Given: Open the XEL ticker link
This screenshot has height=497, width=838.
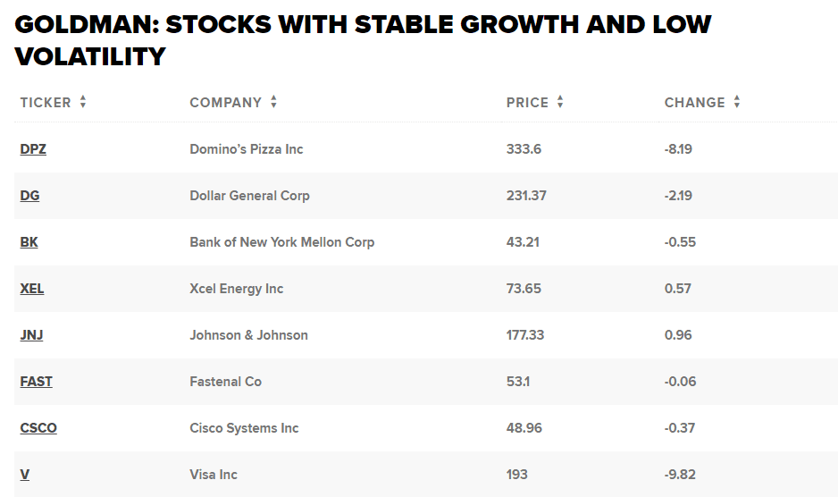Looking at the screenshot, I should click(32, 289).
